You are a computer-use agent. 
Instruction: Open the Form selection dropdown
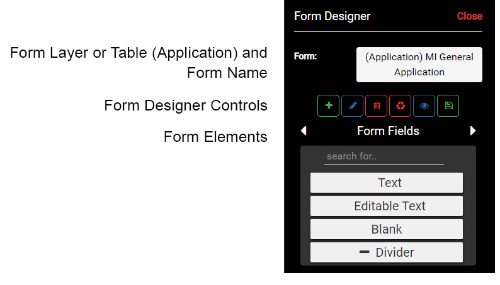[x=419, y=65]
